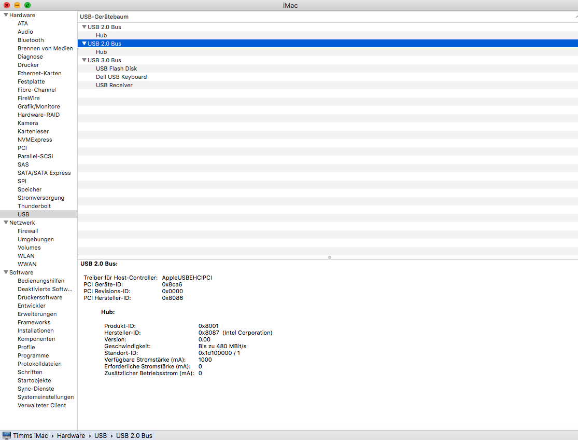Screen dimensions: 578x440
Task: Collapse the highlighted USB 2.0 Bus triangle
Action: click(x=84, y=44)
